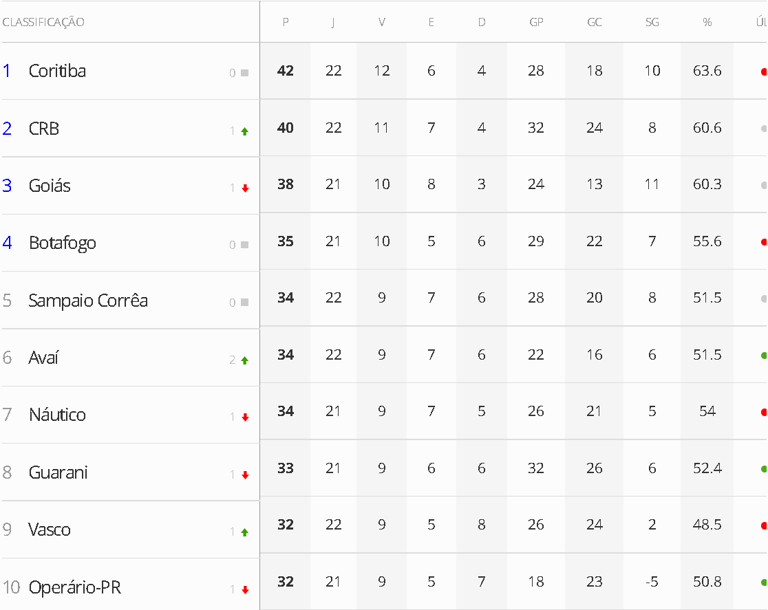Click the GP goals scored column header
The image size is (768, 610).
click(536, 22)
